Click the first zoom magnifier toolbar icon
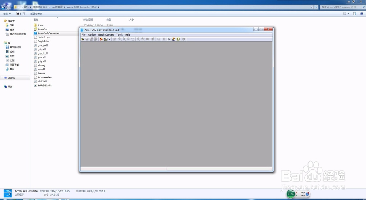This screenshot has height=200, width=366. click(x=120, y=39)
